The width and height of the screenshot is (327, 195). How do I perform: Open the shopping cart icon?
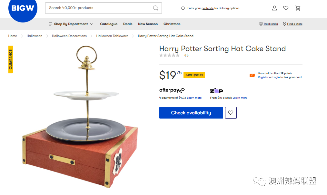(x=298, y=8)
